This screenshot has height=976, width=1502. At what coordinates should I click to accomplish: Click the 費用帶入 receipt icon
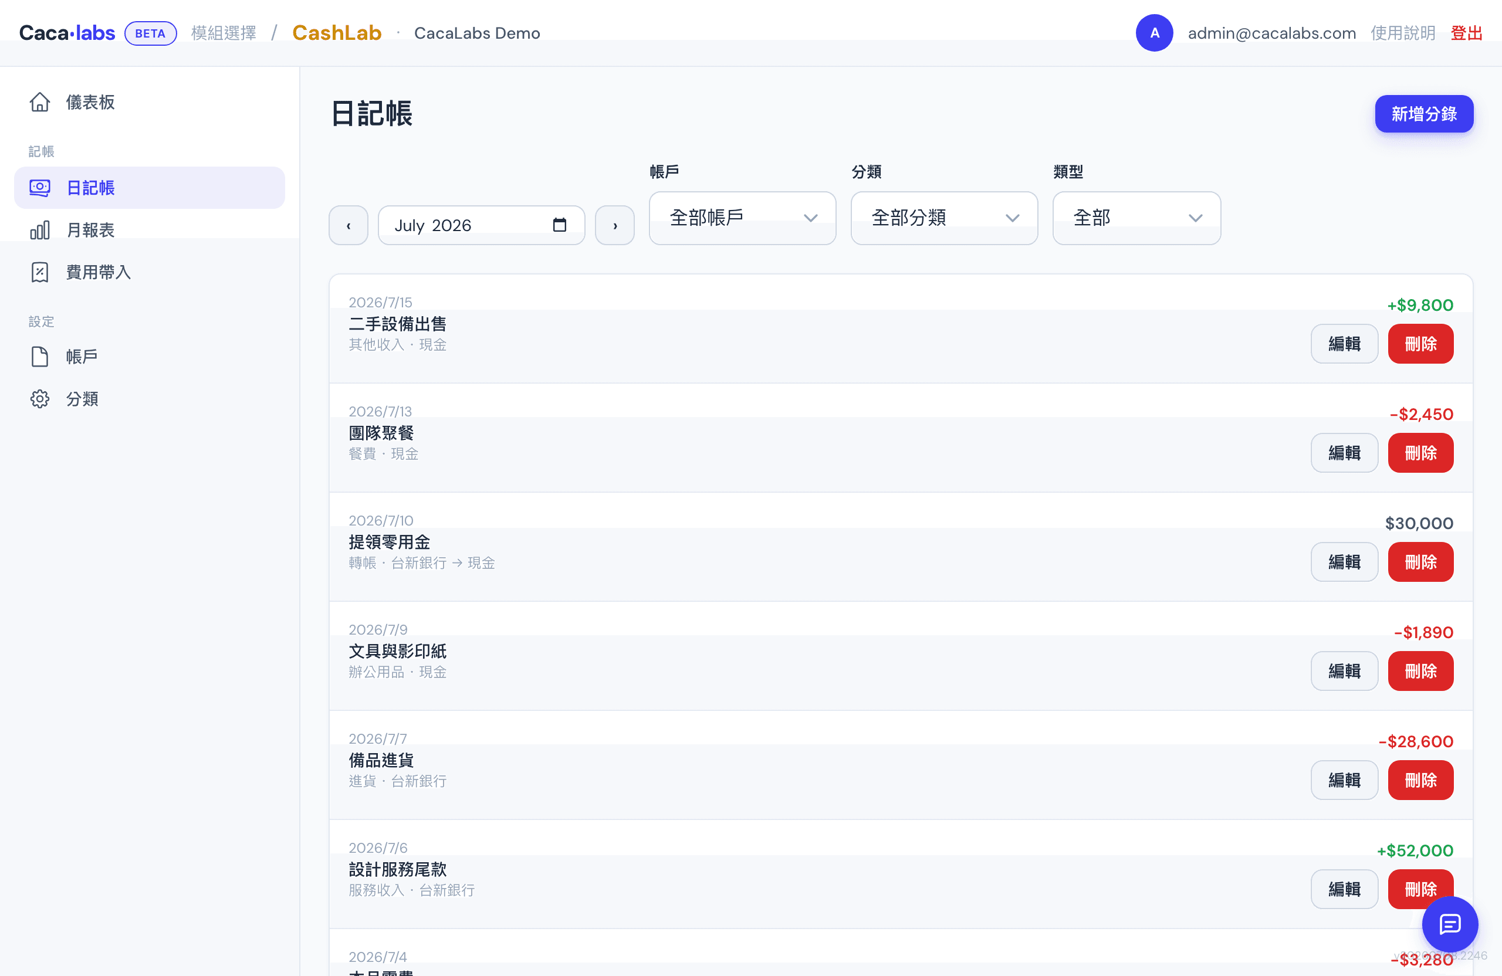click(x=40, y=273)
